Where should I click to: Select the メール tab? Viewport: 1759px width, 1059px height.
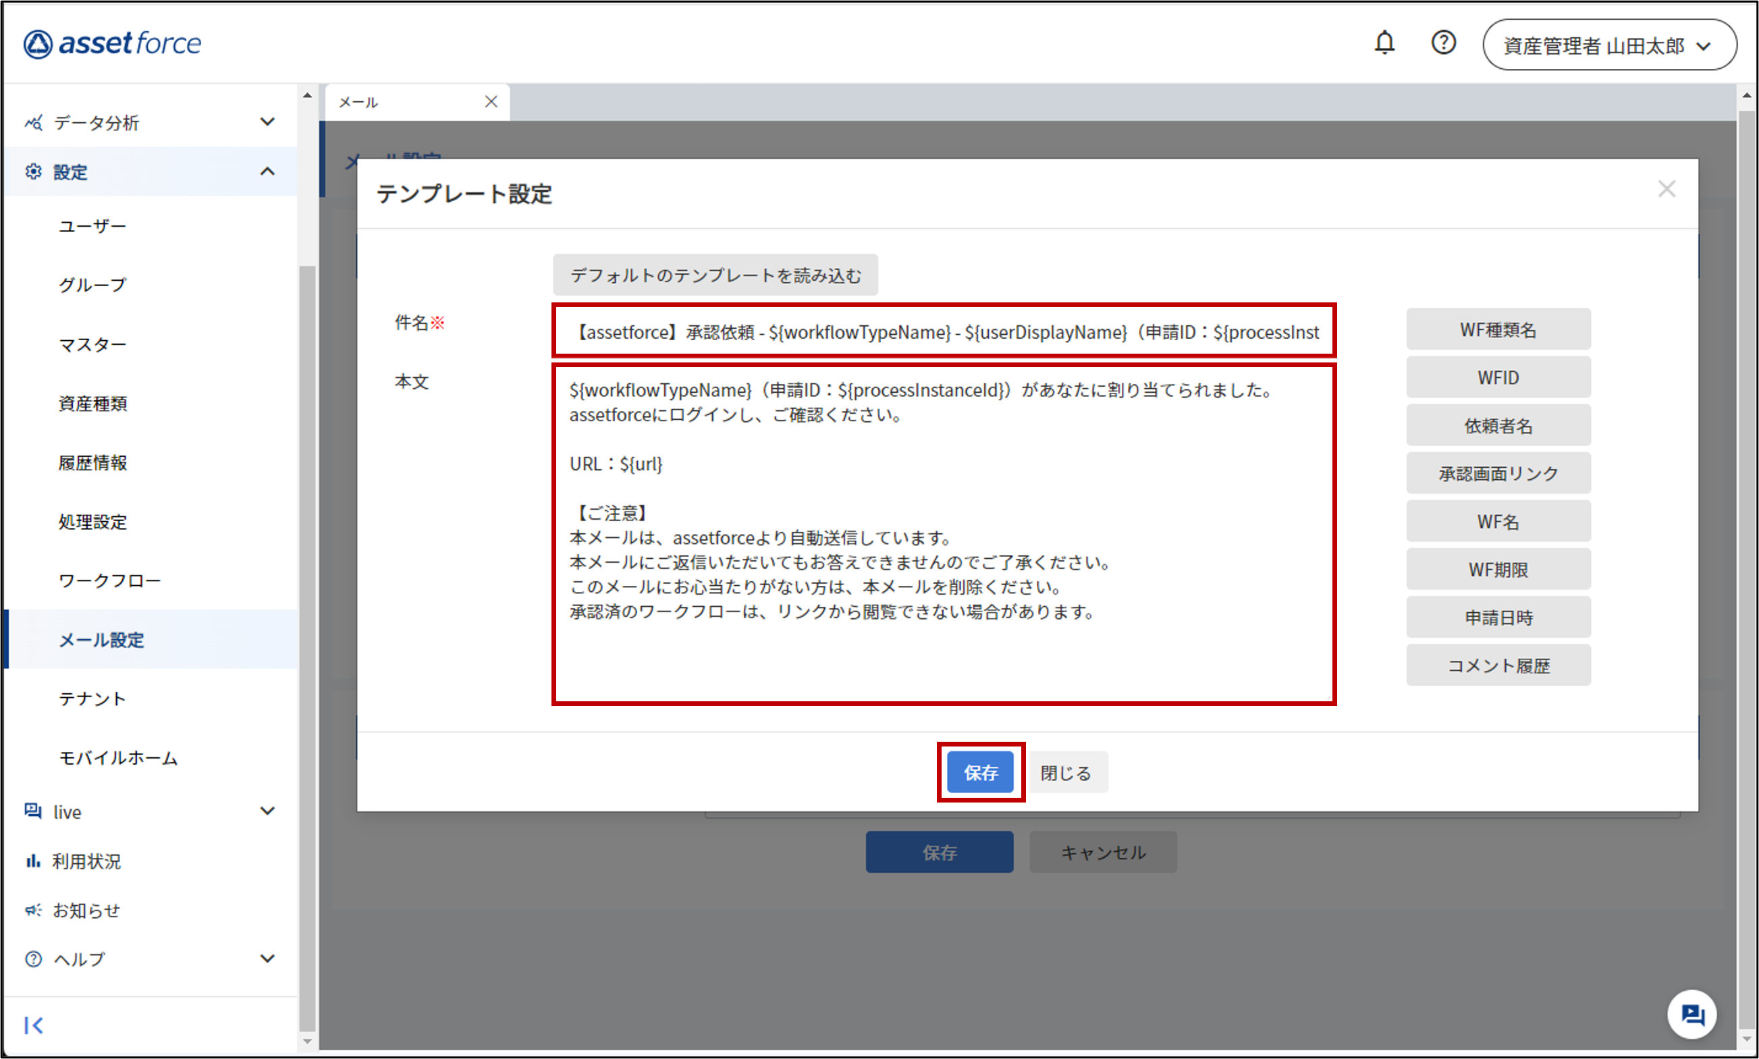click(416, 102)
